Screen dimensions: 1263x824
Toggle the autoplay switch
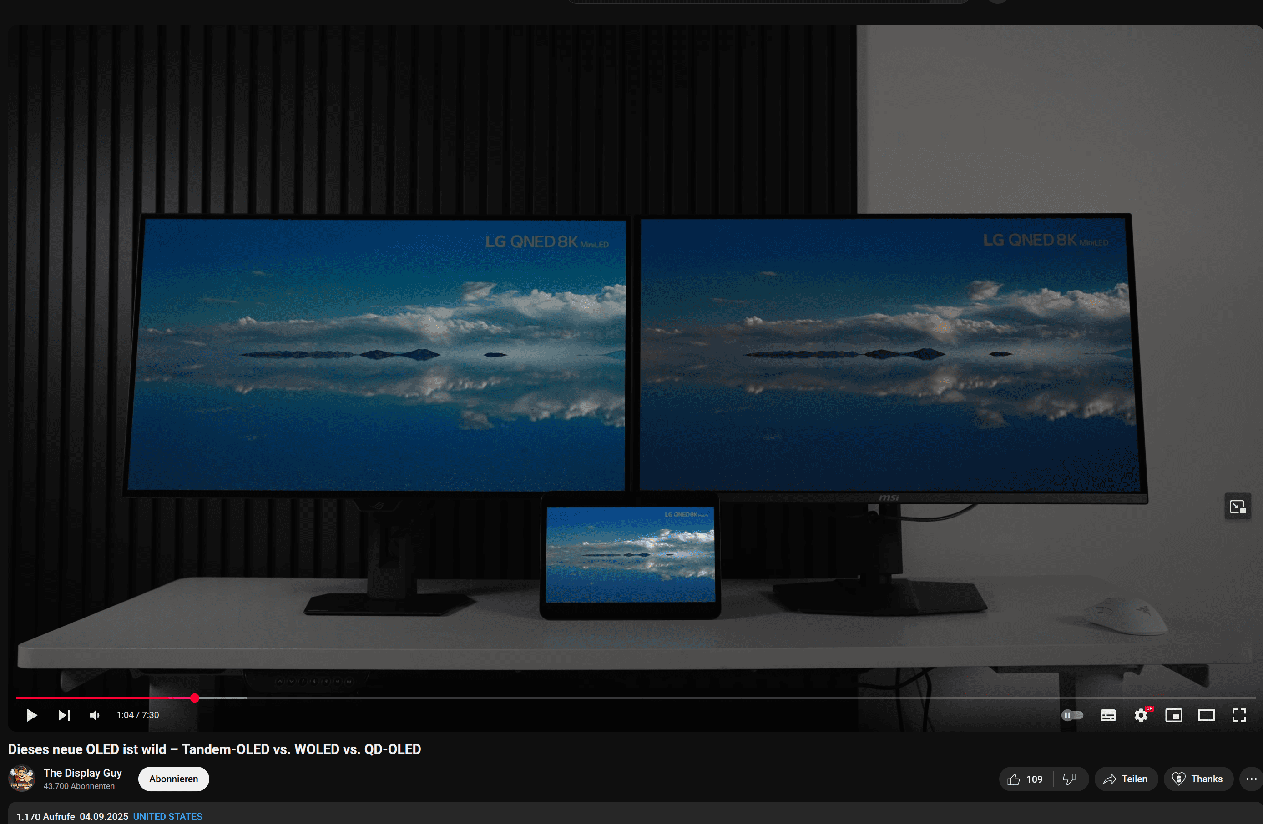point(1072,715)
